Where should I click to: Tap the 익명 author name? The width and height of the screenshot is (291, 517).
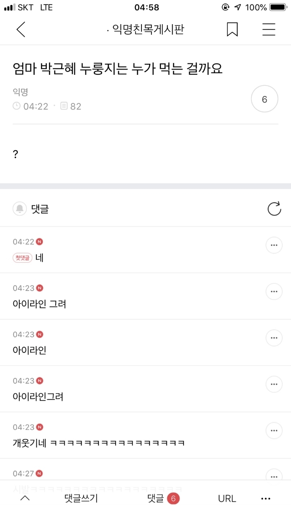coord(20,92)
